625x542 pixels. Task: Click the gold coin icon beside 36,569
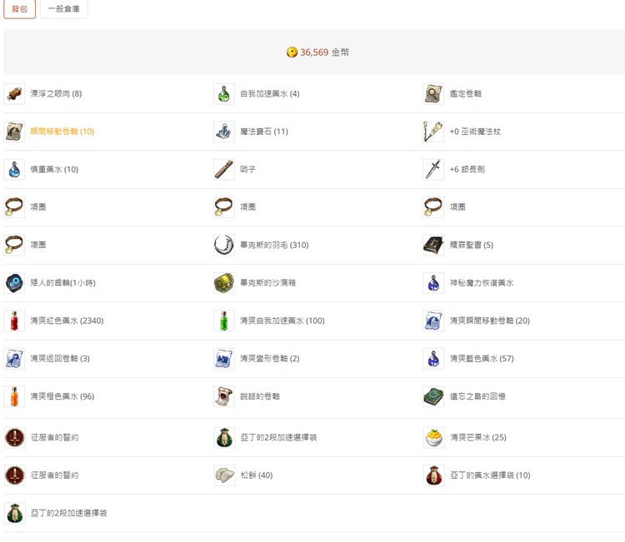point(292,52)
